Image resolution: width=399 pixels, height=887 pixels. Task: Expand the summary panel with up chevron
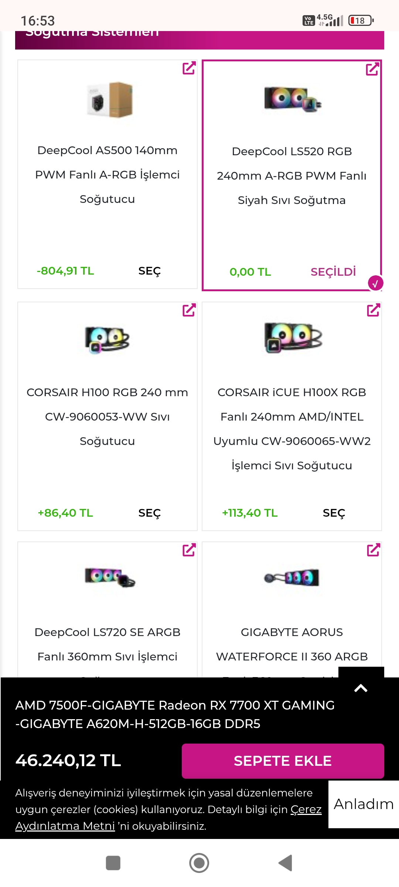click(361, 688)
